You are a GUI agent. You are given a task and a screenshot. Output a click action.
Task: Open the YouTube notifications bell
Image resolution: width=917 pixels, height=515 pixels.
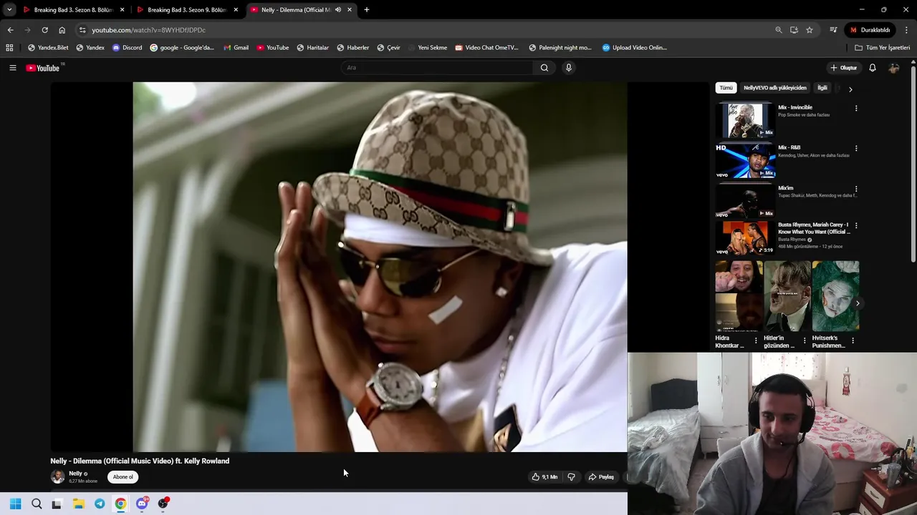coord(873,68)
